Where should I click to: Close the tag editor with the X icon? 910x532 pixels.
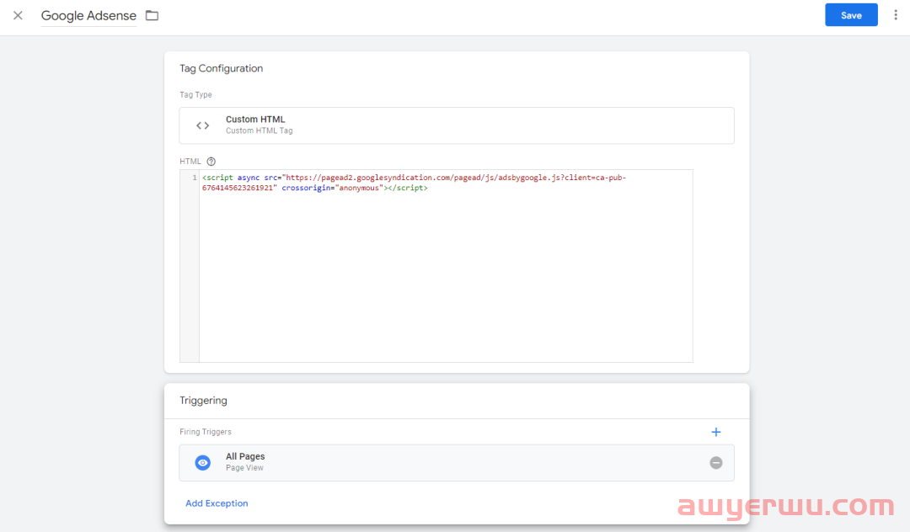tap(18, 15)
